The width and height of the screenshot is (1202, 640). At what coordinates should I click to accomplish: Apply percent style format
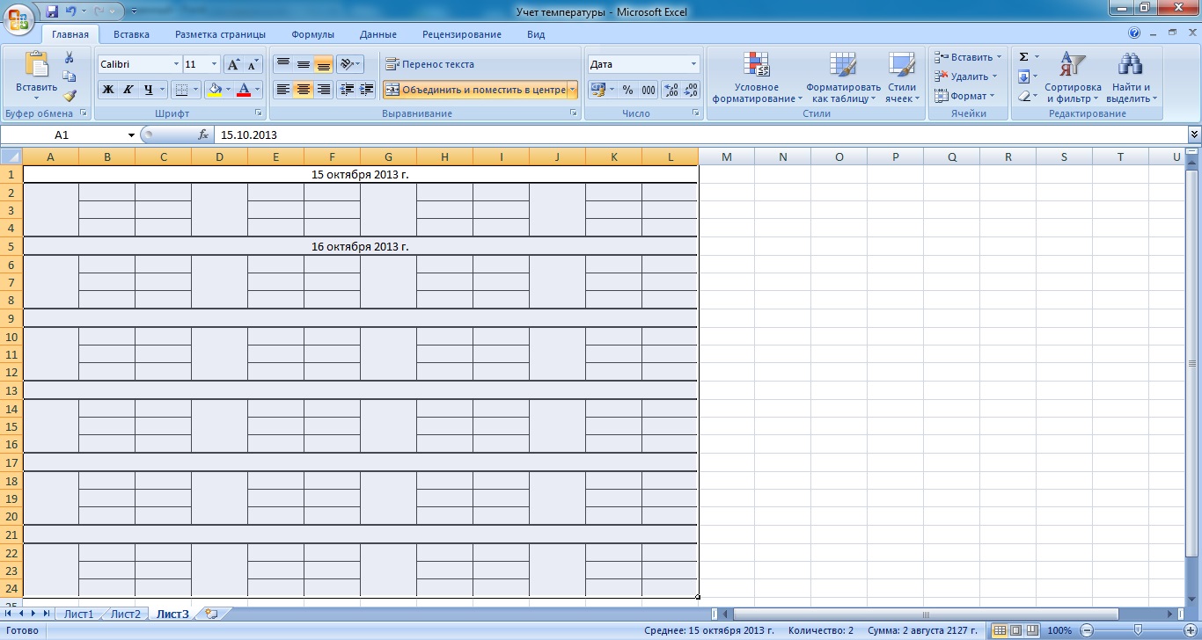click(x=627, y=89)
